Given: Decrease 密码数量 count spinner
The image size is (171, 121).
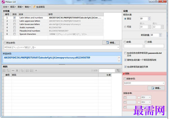Looking at the screenshot, I should [160, 36].
